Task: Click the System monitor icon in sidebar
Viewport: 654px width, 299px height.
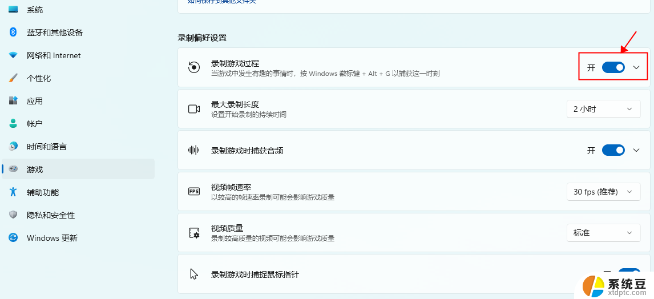Action: tap(13, 9)
